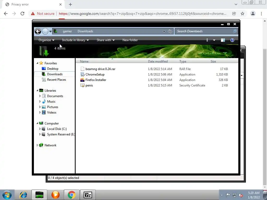Viewport: 267px width, 200px height.
Task: Open the Share with menu
Action: (x=106, y=40)
